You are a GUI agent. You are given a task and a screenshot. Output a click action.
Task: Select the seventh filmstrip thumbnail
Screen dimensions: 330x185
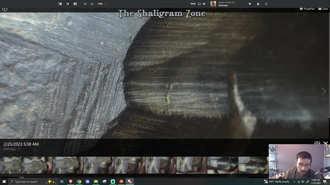click(191, 165)
